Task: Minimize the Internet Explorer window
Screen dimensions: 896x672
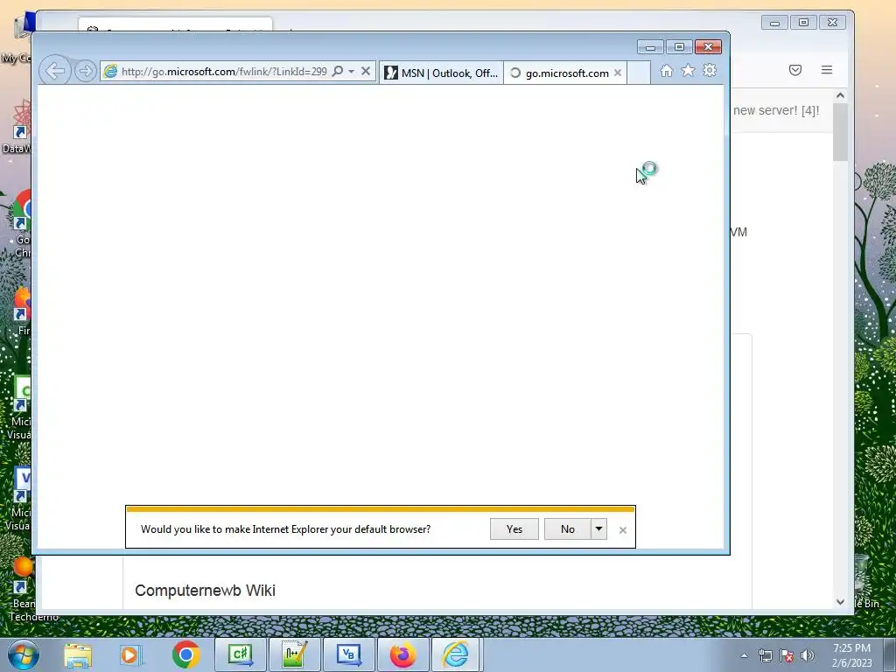Action: pos(650,47)
